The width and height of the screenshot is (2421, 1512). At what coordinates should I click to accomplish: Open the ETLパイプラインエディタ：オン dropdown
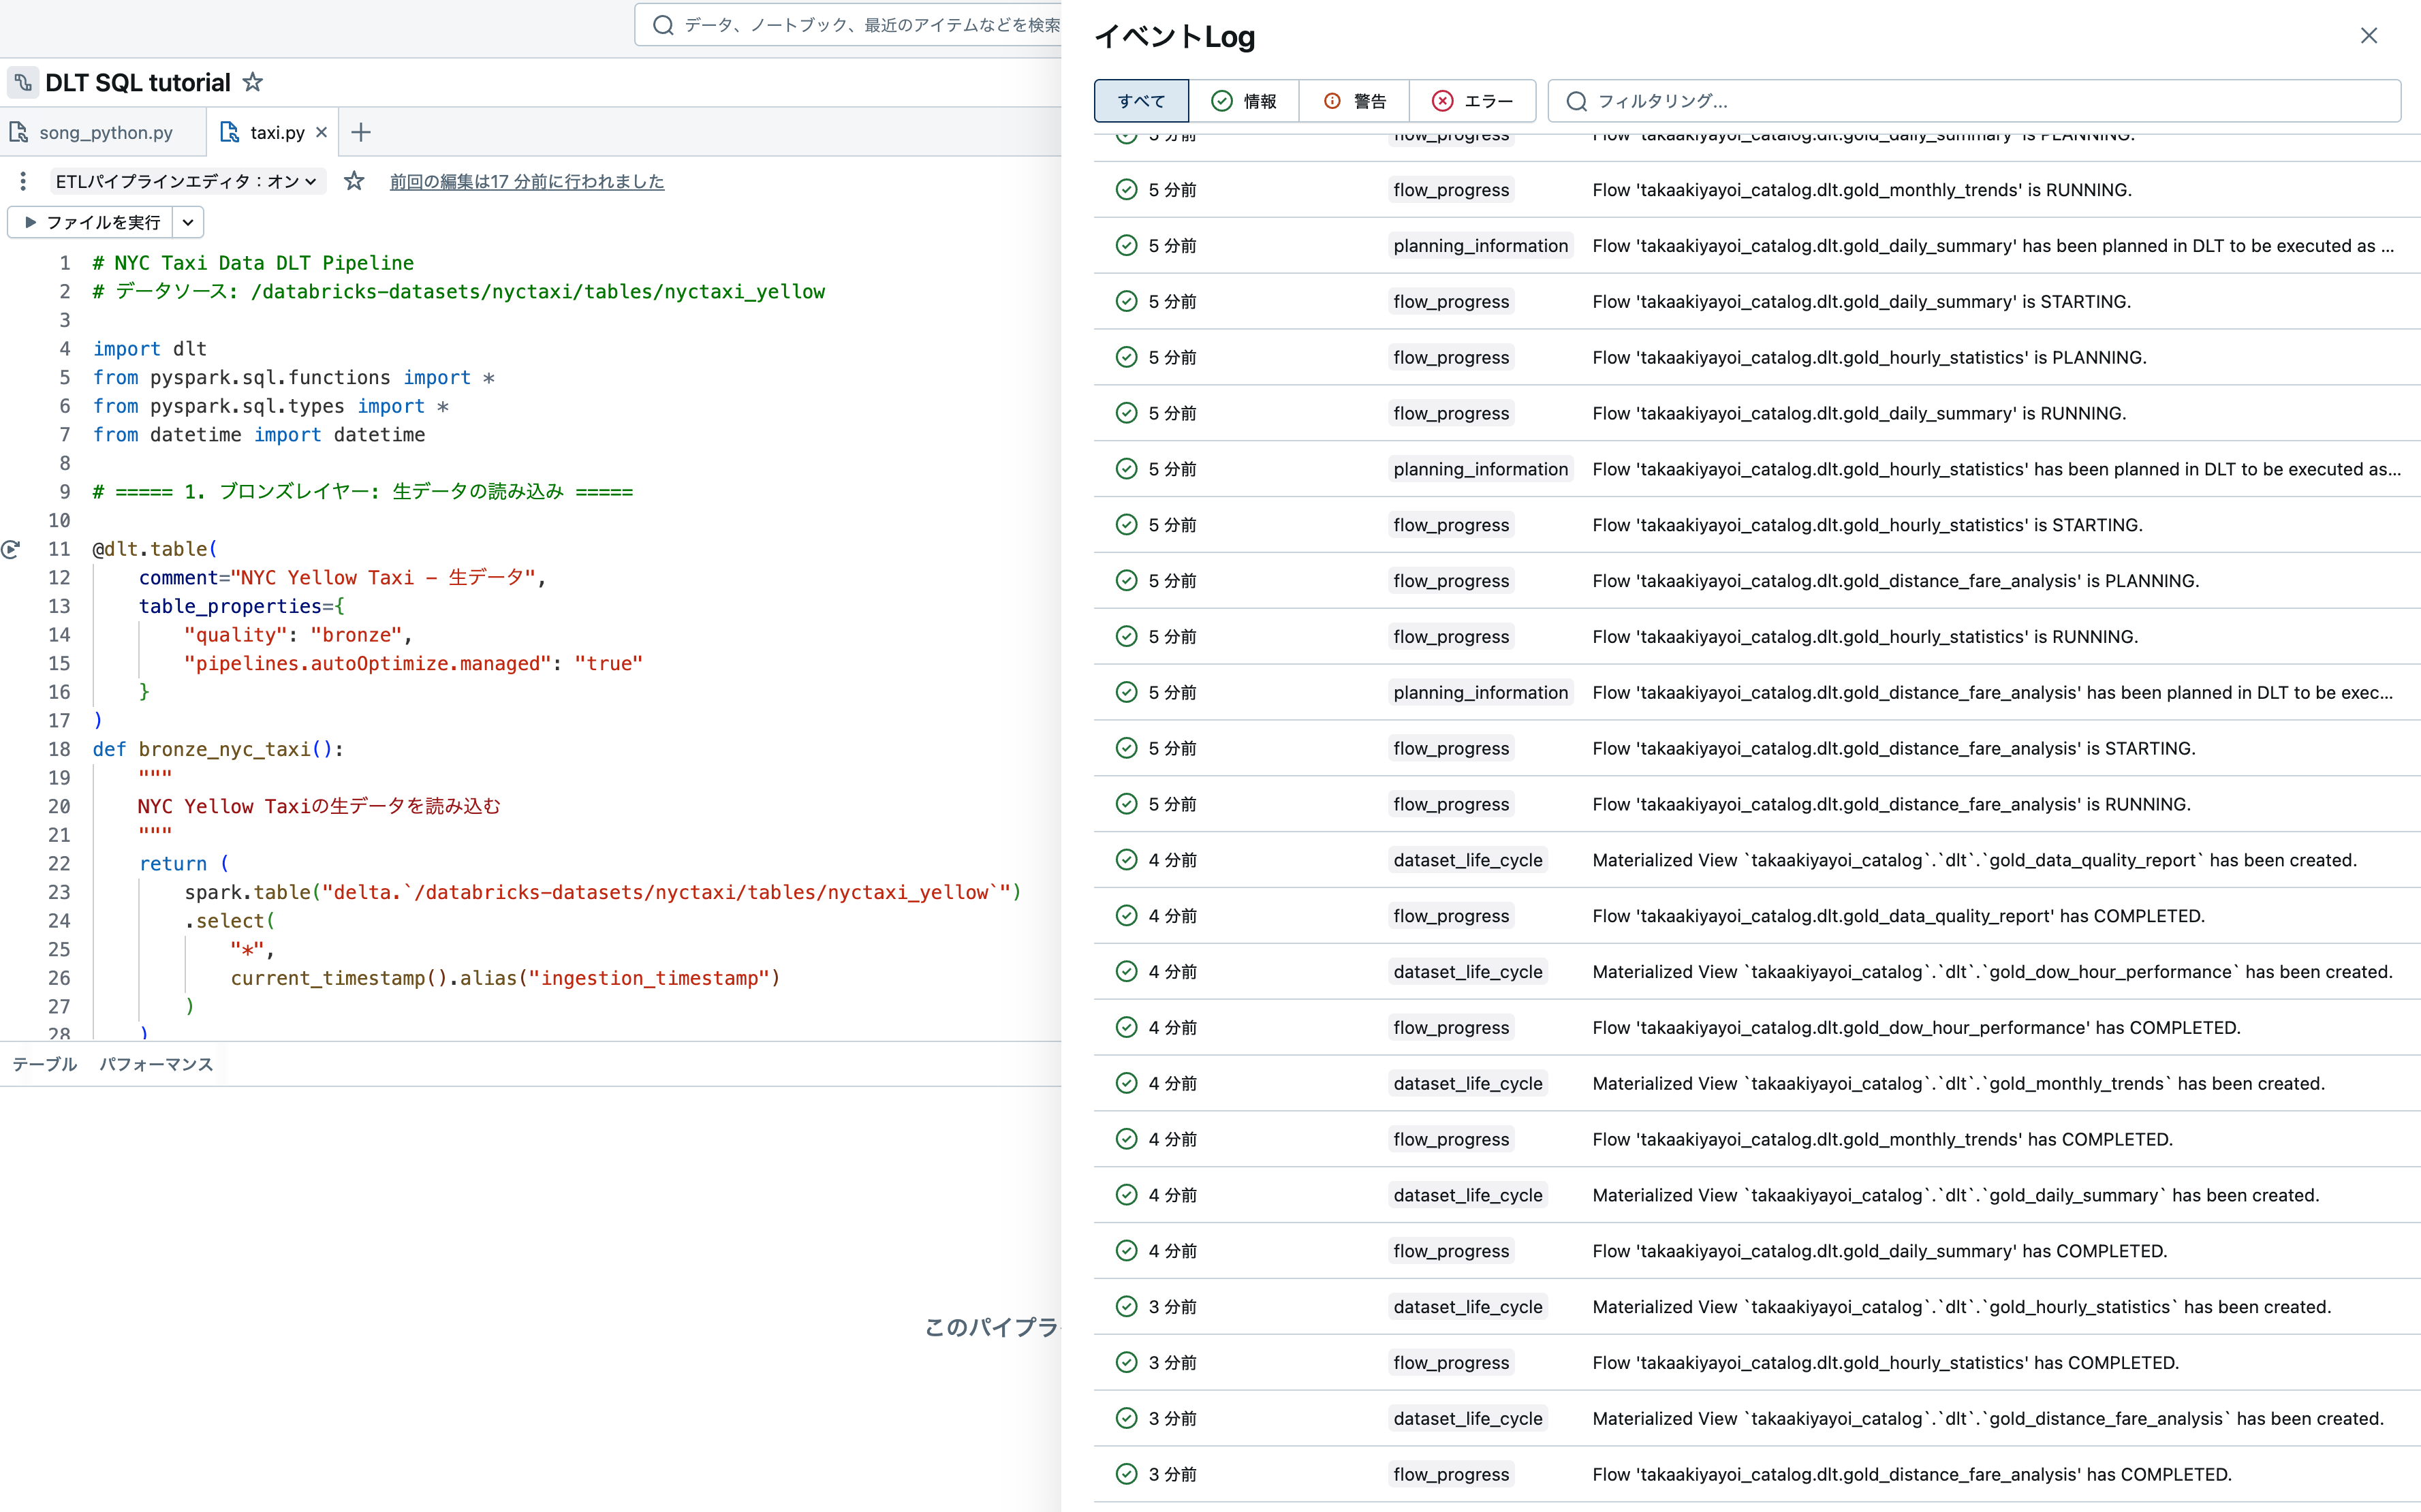pos(184,181)
